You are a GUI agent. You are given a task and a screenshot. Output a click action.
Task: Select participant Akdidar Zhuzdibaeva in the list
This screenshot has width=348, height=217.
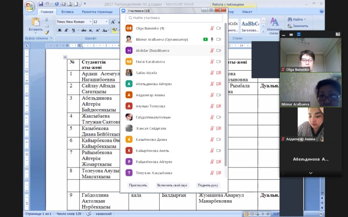[172, 51]
